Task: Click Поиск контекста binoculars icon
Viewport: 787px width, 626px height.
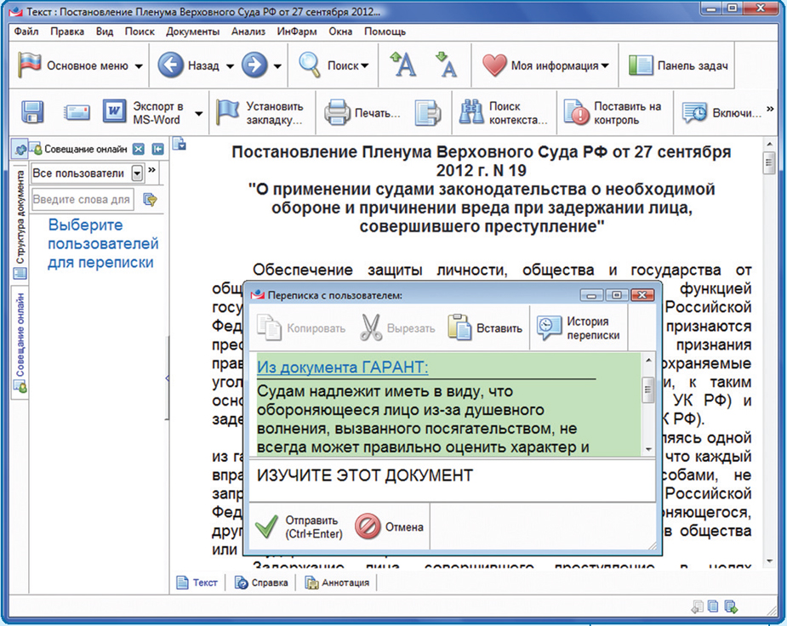Action: 471,112
